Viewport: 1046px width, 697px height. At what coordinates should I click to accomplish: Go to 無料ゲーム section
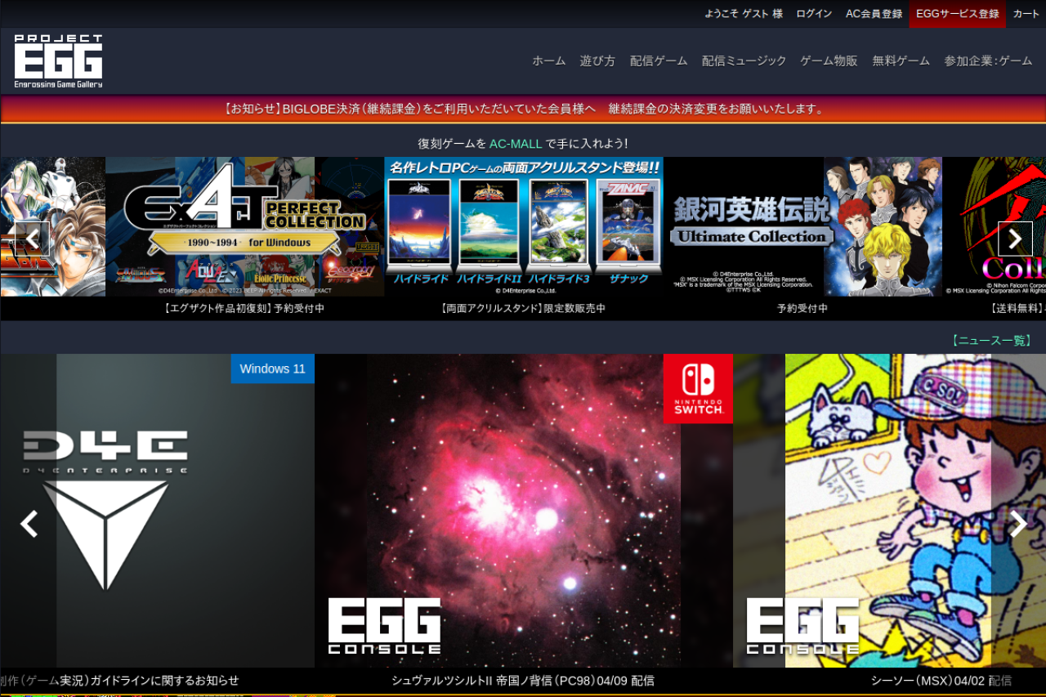901,60
